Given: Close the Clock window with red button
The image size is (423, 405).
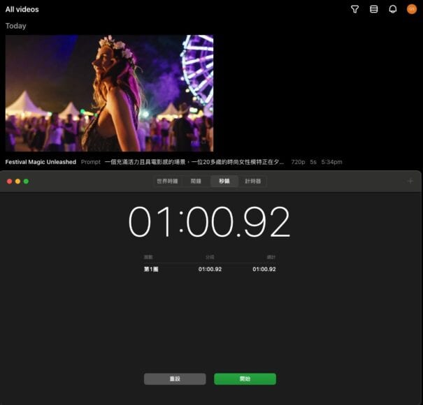Looking at the screenshot, I should pos(10,181).
